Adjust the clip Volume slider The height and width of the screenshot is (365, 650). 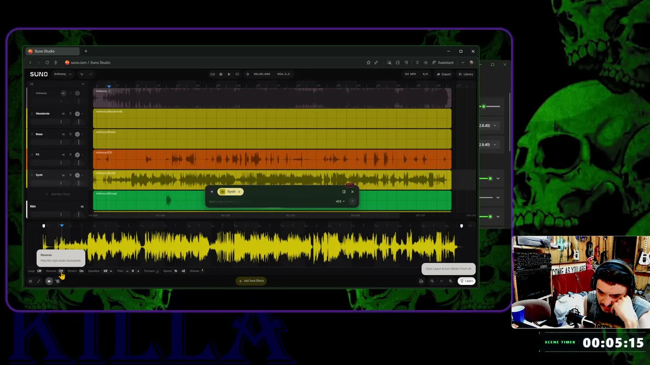point(202,271)
